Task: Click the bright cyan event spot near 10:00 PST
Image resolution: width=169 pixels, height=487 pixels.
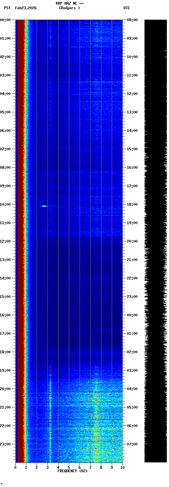Action: (44, 206)
